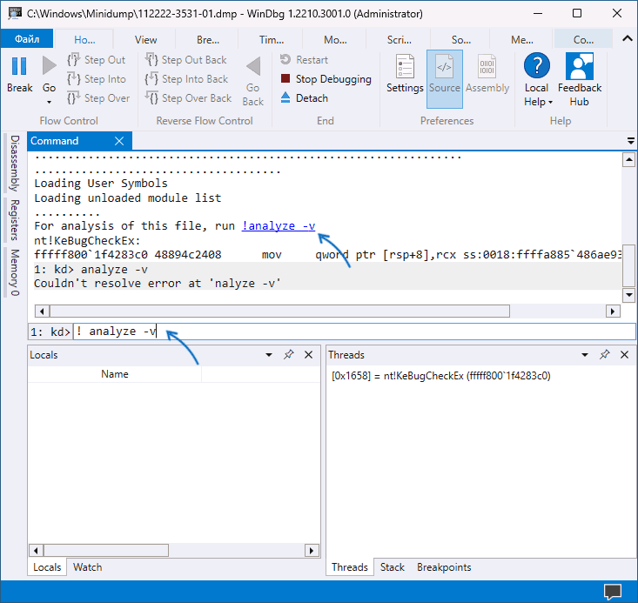This screenshot has width=638, height=603.
Task: Pin the Threads panel
Action: pos(605,354)
